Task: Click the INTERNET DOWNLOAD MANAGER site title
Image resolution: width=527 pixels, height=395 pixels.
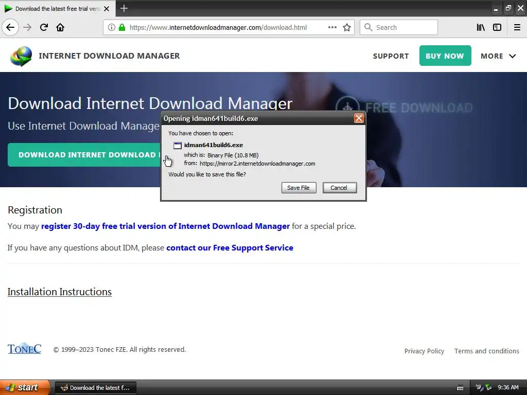Action: [x=109, y=56]
